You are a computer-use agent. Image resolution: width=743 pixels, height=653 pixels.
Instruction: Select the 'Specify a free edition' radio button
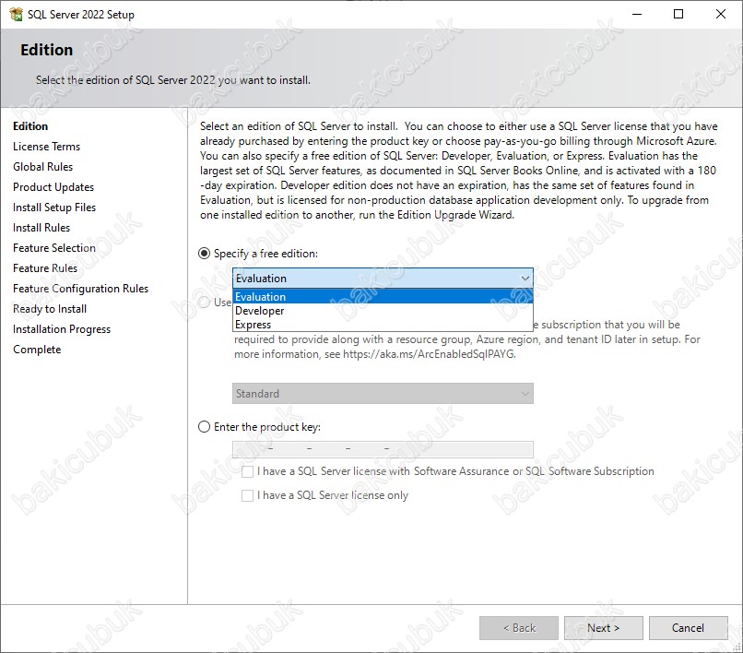(x=204, y=254)
